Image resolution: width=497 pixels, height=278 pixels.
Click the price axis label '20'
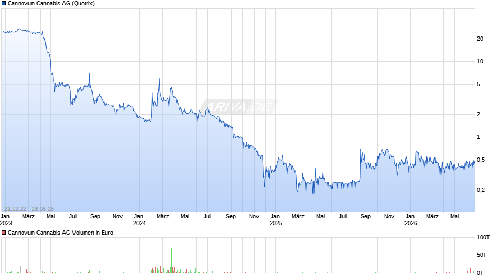(x=480, y=39)
